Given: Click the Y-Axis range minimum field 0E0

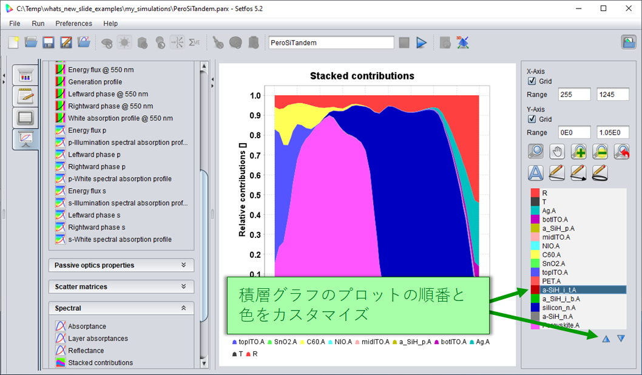Looking at the screenshot, I should pos(574,133).
